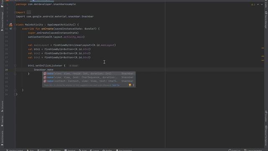Click 'AppCompatActivity' in class declaration
The height and width of the screenshot is (151, 268).
(x=60, y=25)
